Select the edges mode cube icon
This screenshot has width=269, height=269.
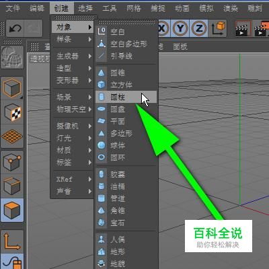[x=12, y=186]
